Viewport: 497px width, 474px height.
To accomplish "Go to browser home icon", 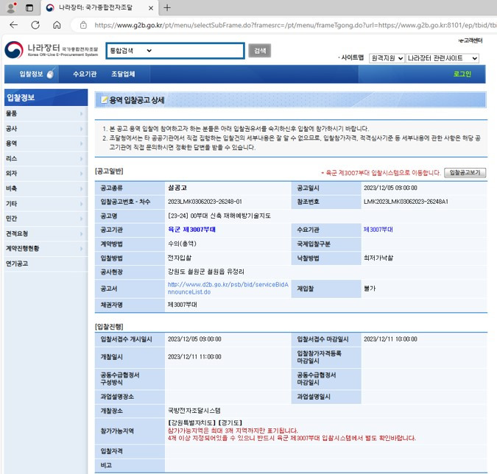I will tap(57, 25).
